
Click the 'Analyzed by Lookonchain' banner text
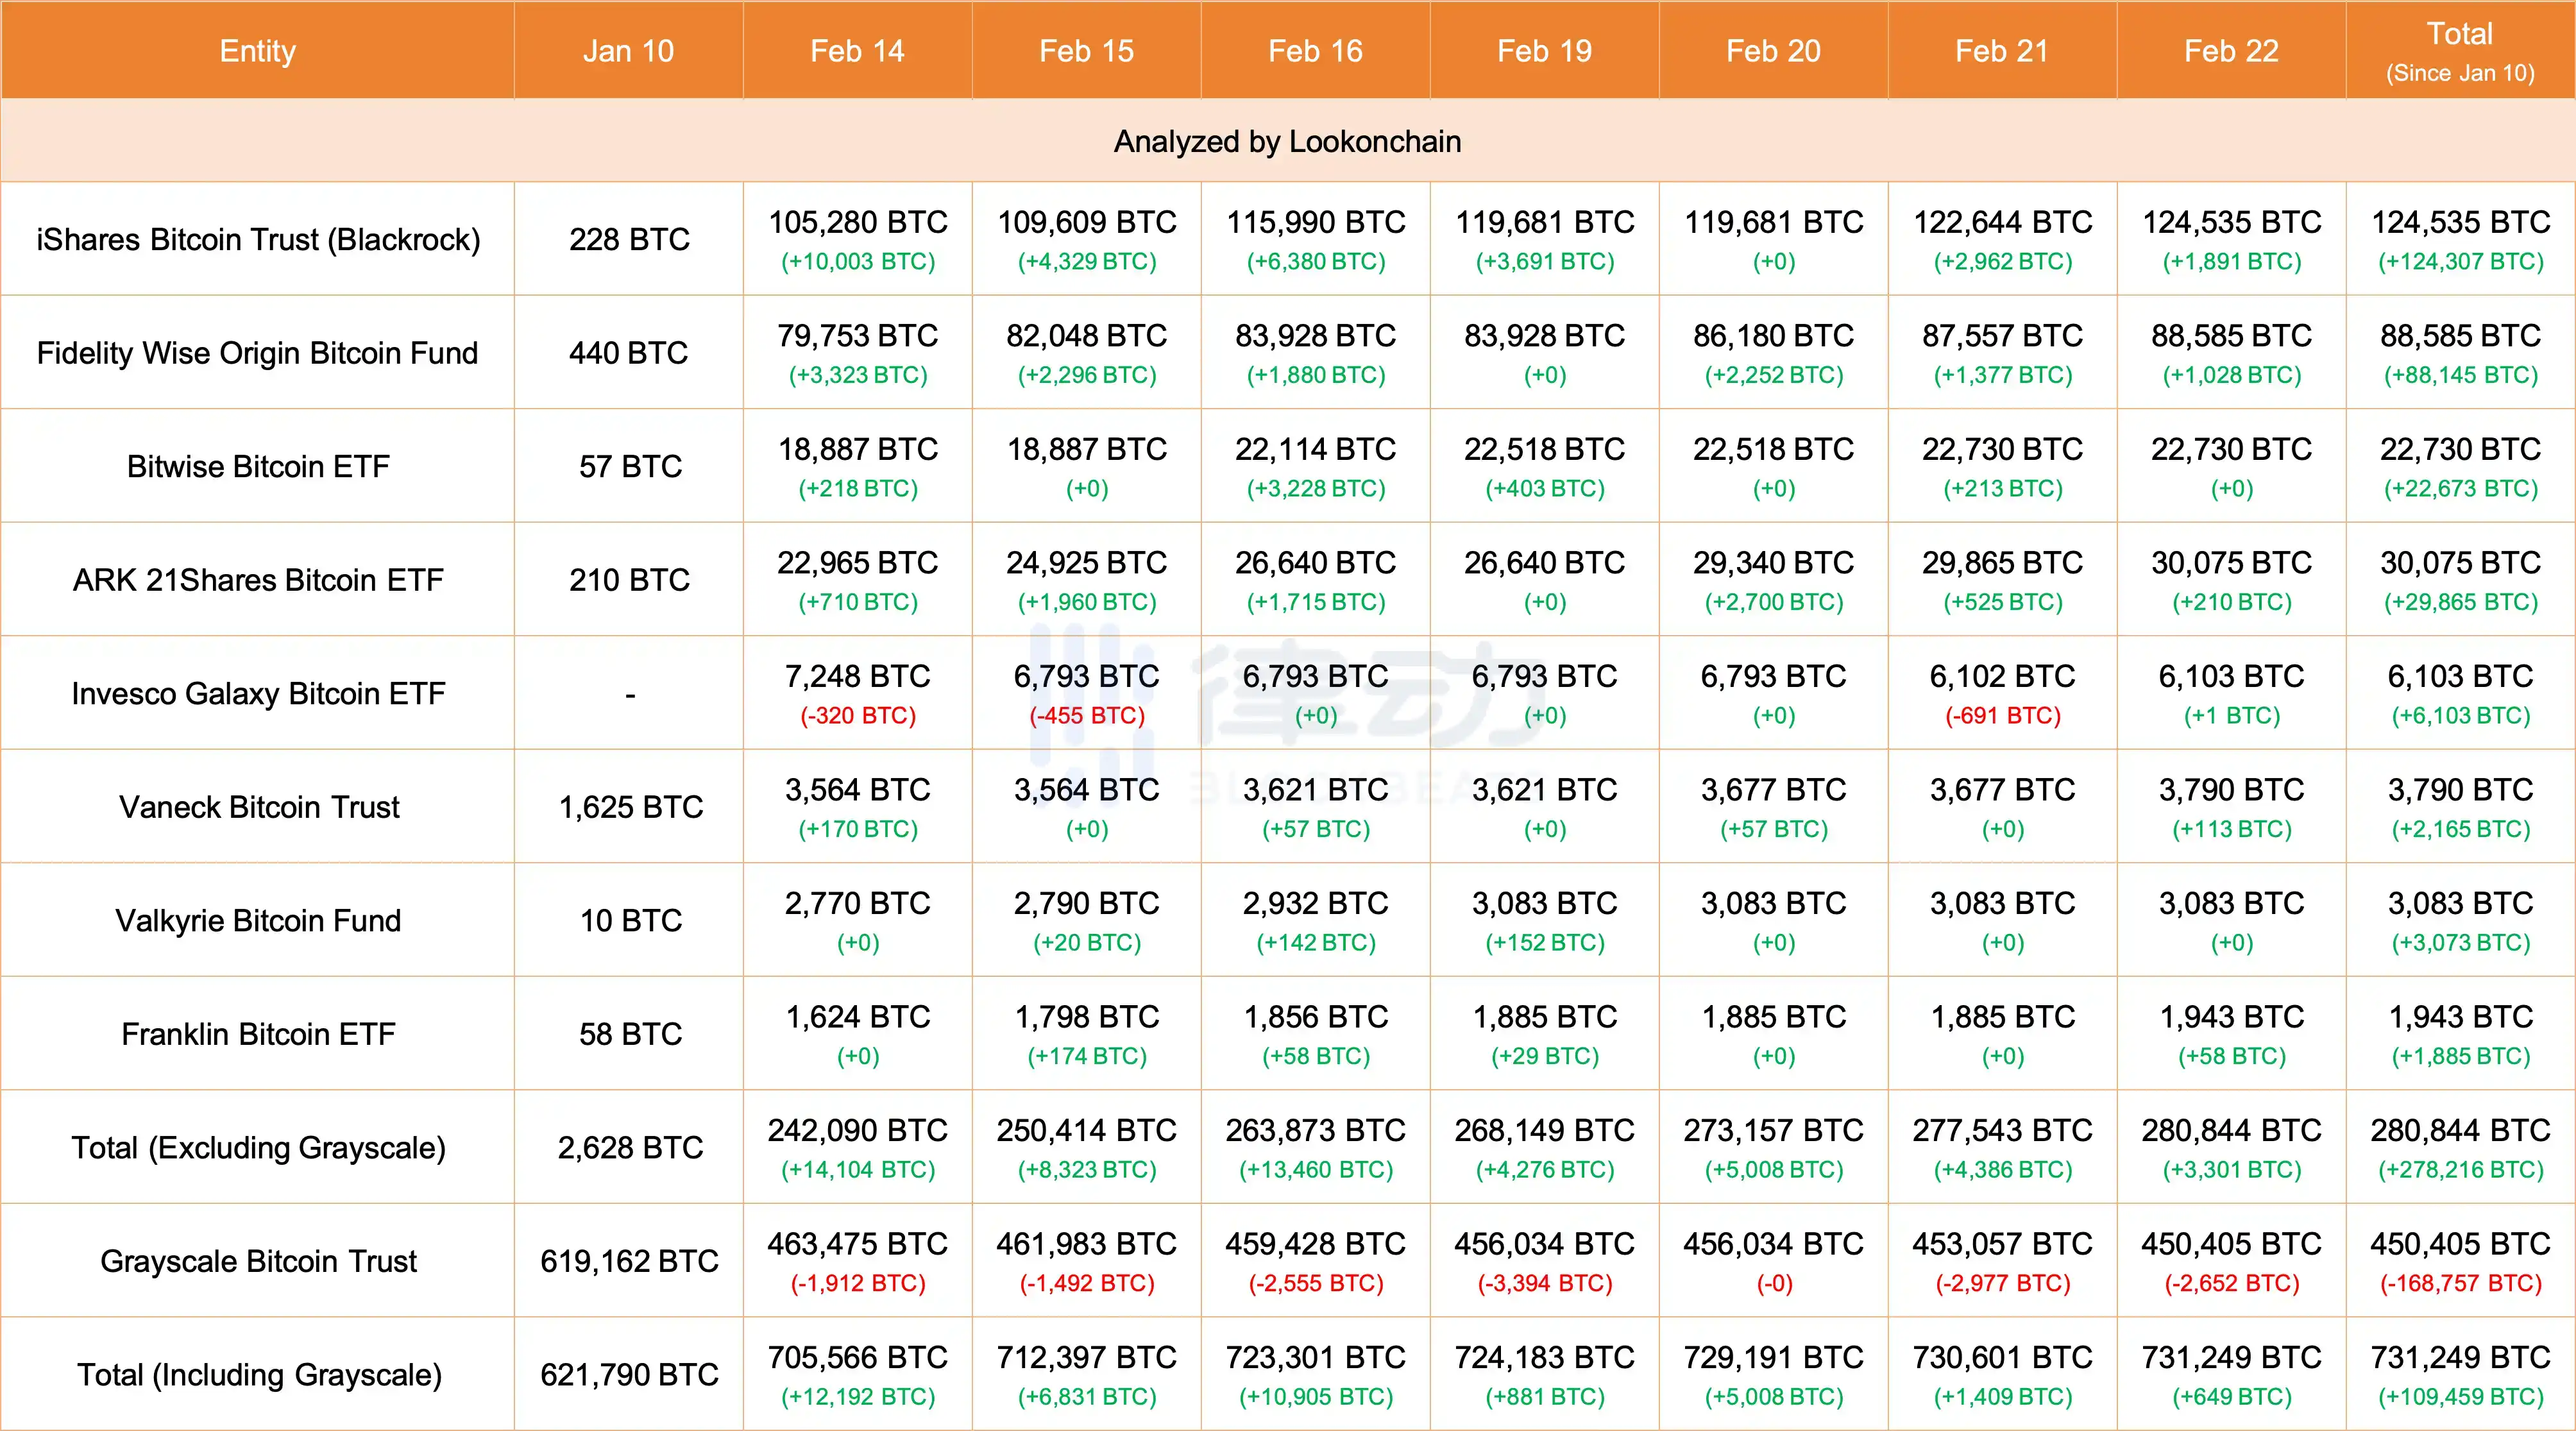point(1287,142)
